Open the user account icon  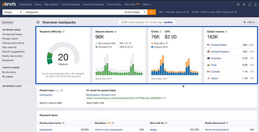pyautogui.click(x=256, y=5)
